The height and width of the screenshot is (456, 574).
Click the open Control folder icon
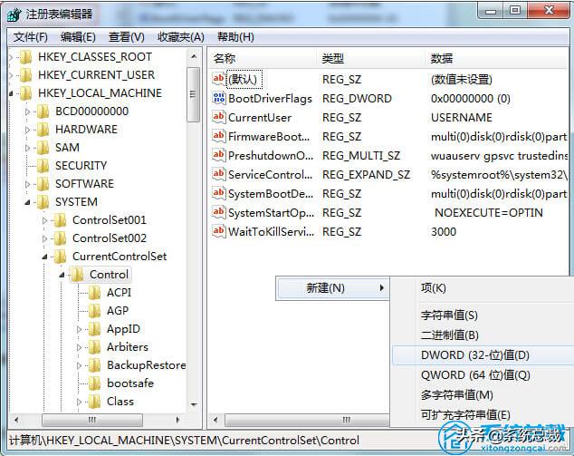(x=77, y=274)
